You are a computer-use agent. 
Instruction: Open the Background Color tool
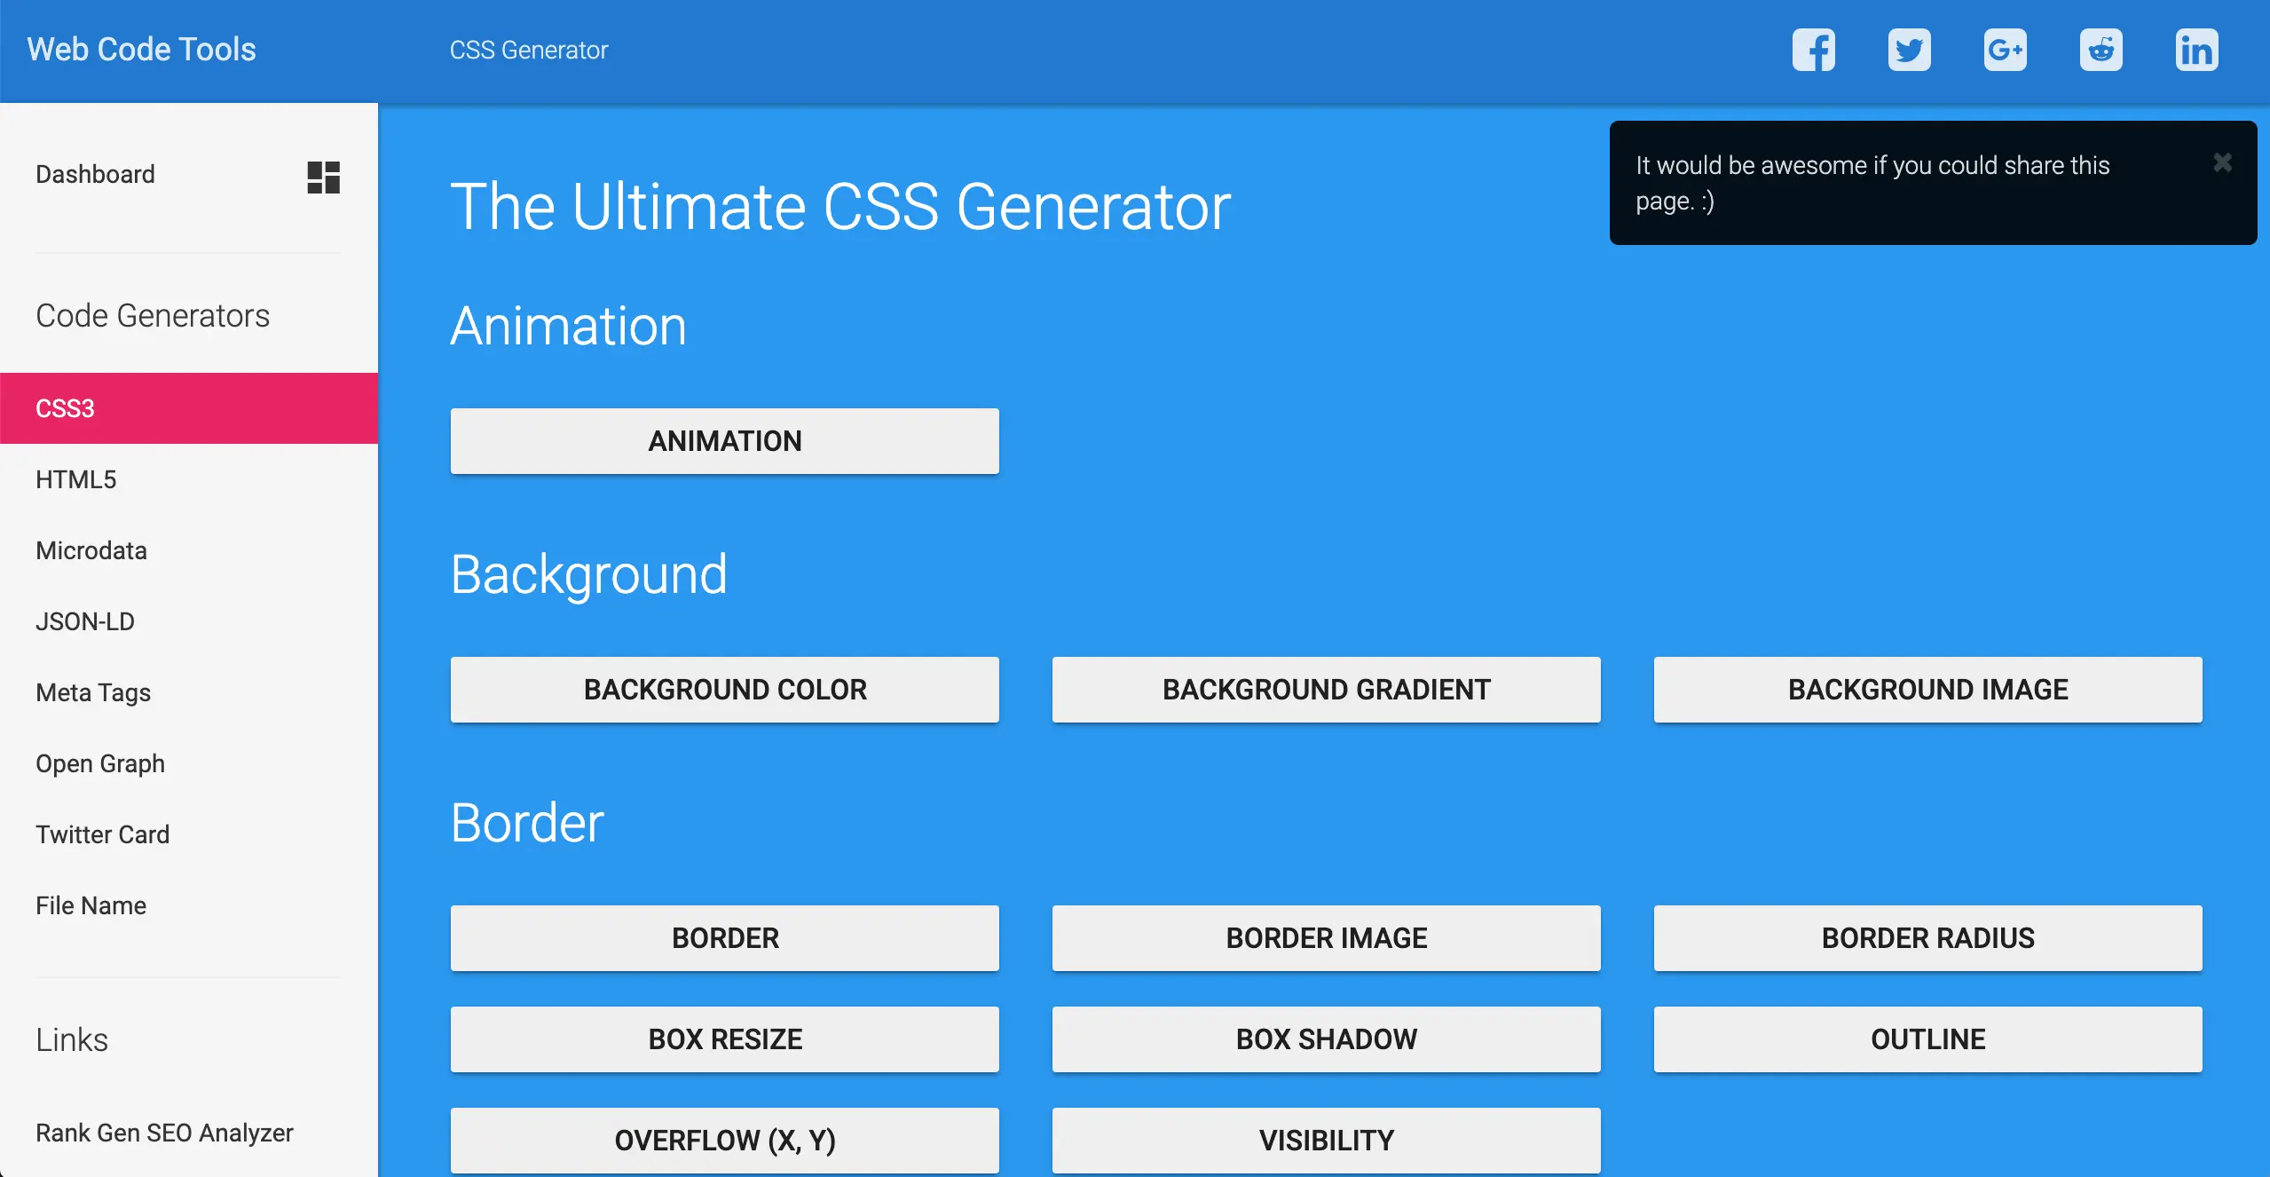[725, 689]
